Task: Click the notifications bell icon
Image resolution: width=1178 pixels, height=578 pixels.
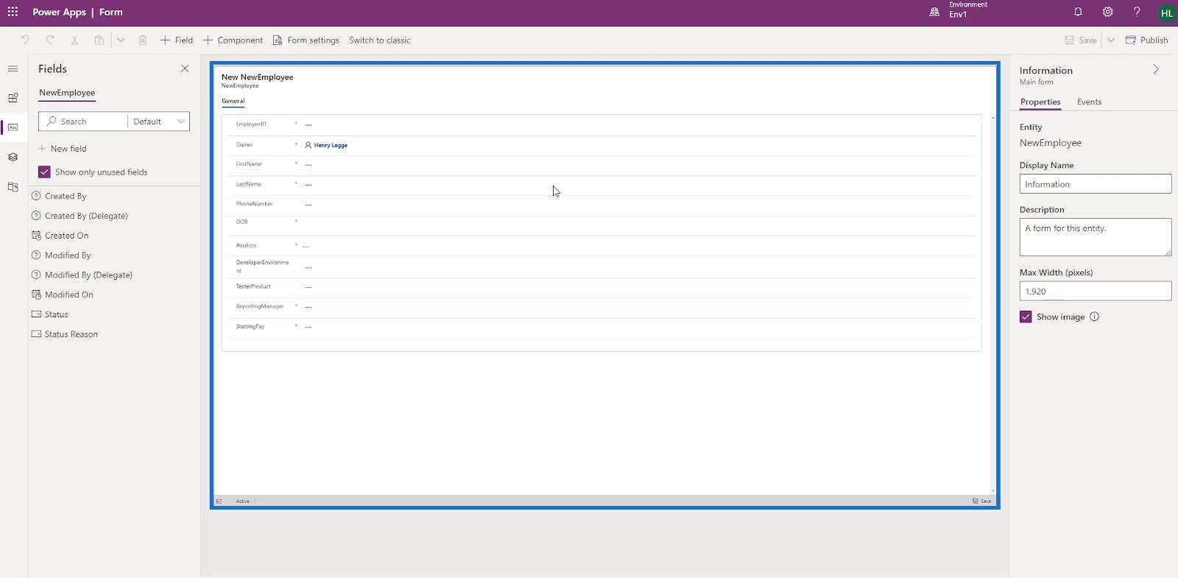Action: [1078, 12]
